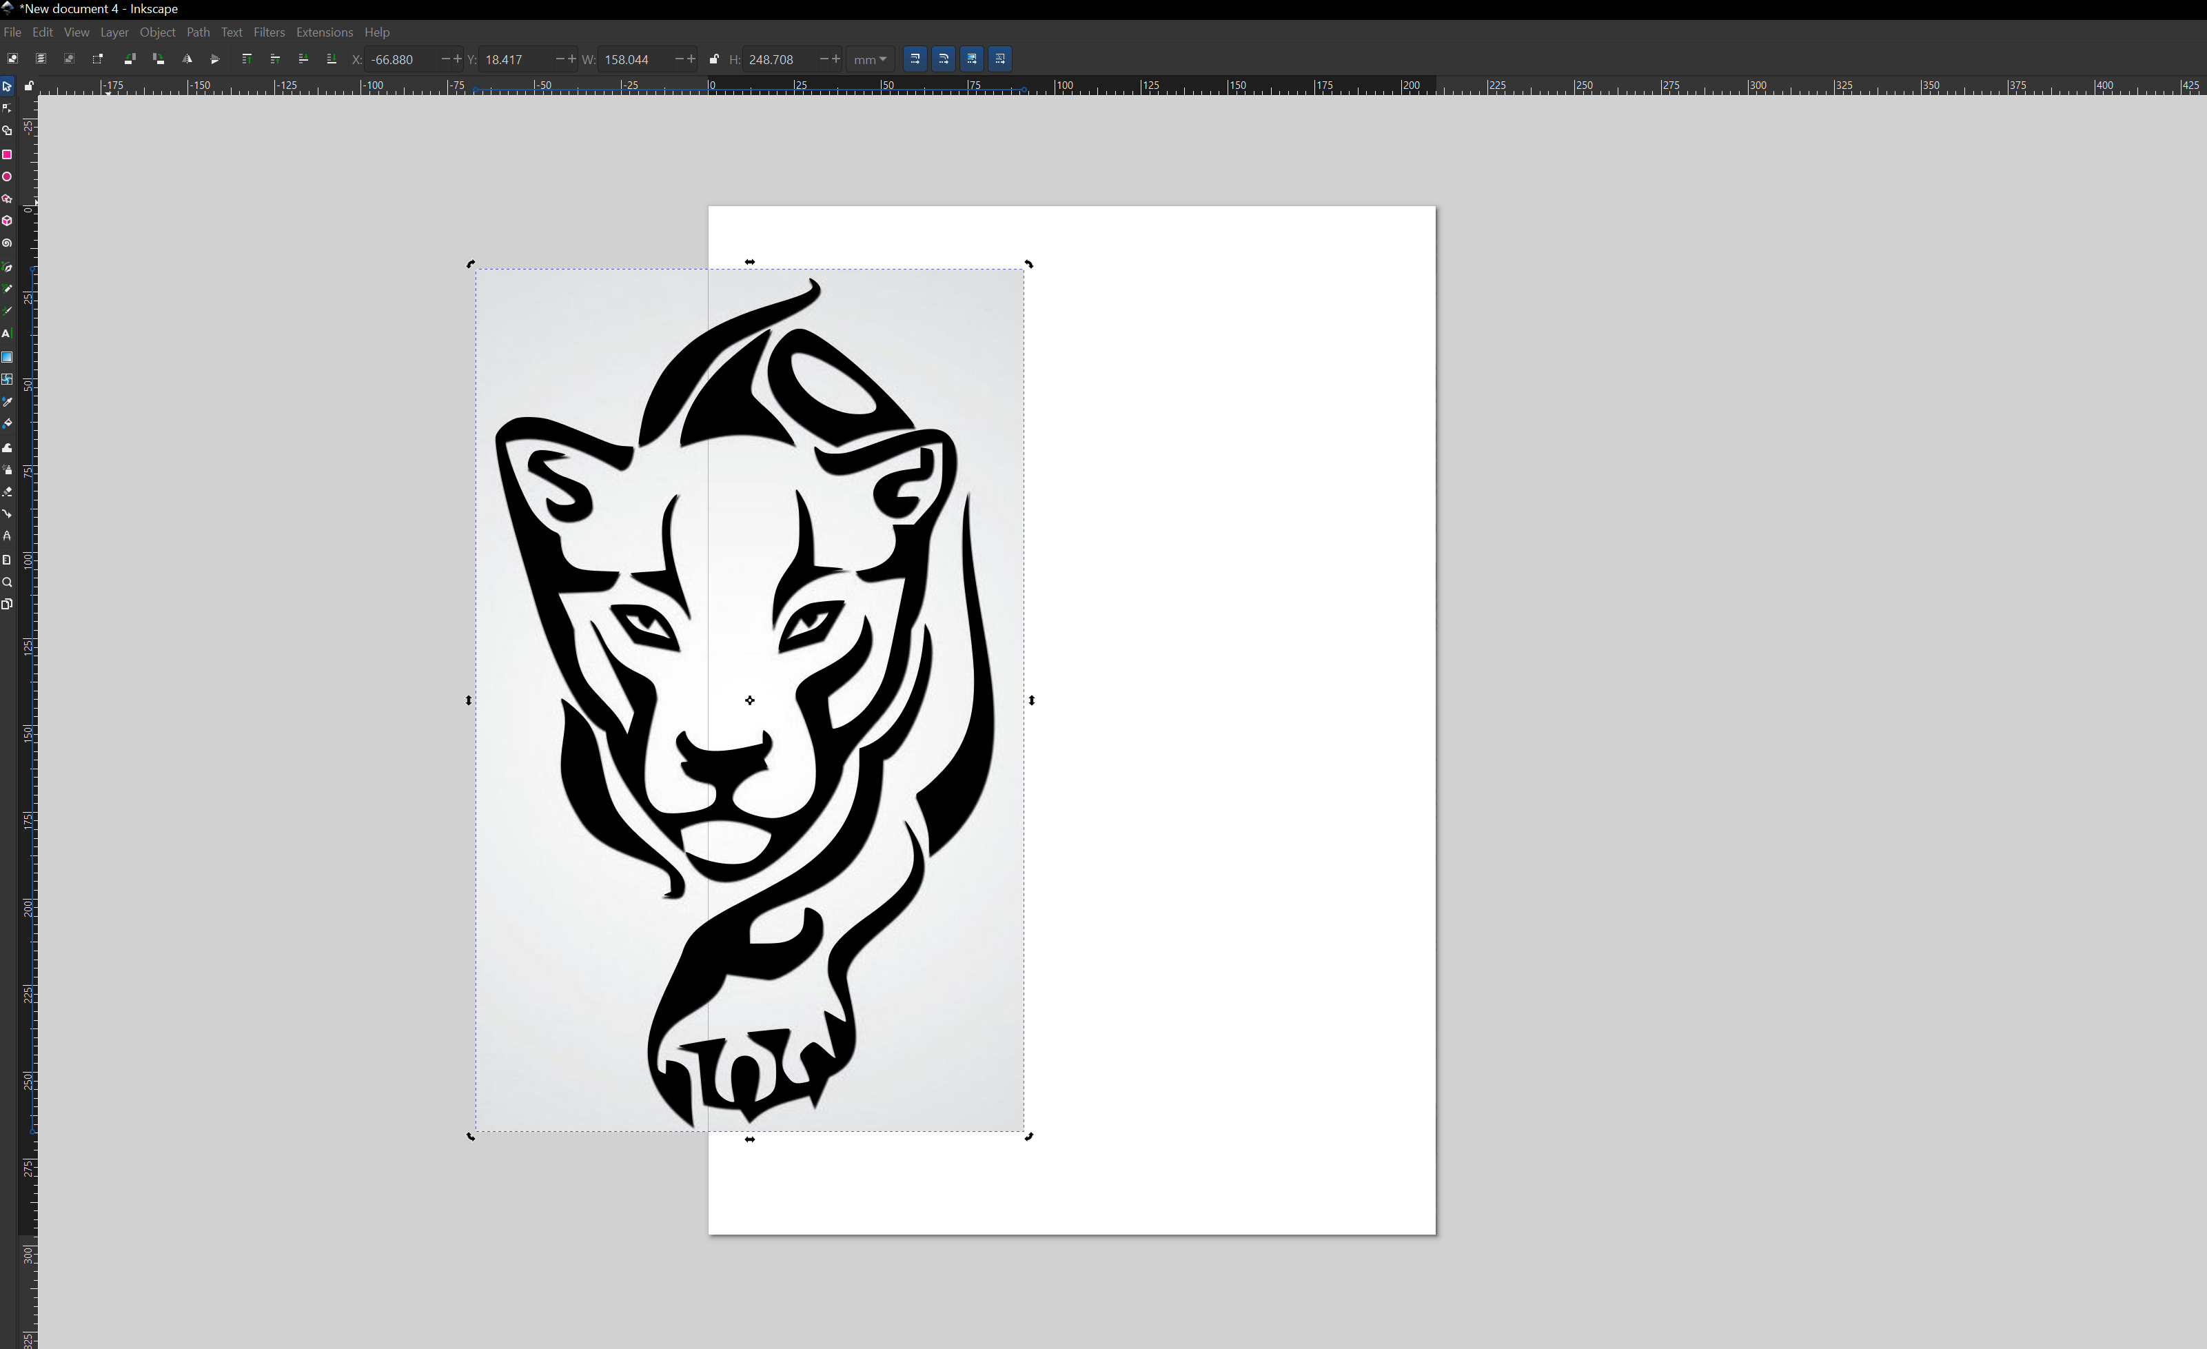Select the Selector arrow tool
This screenshot has width=2207, height=1349.
pyautogui.click(x=7, y=87)
